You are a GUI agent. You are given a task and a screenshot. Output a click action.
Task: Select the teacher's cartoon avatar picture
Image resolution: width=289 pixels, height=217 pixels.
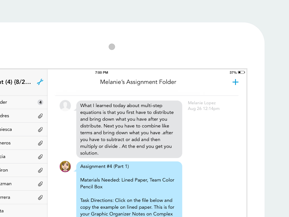pos(65,166)
